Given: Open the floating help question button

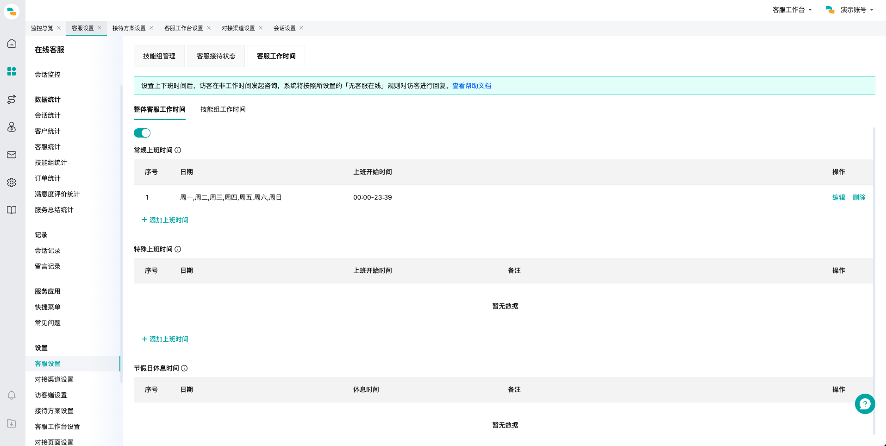Looking at the screenshot, I should tap(865, 404).
